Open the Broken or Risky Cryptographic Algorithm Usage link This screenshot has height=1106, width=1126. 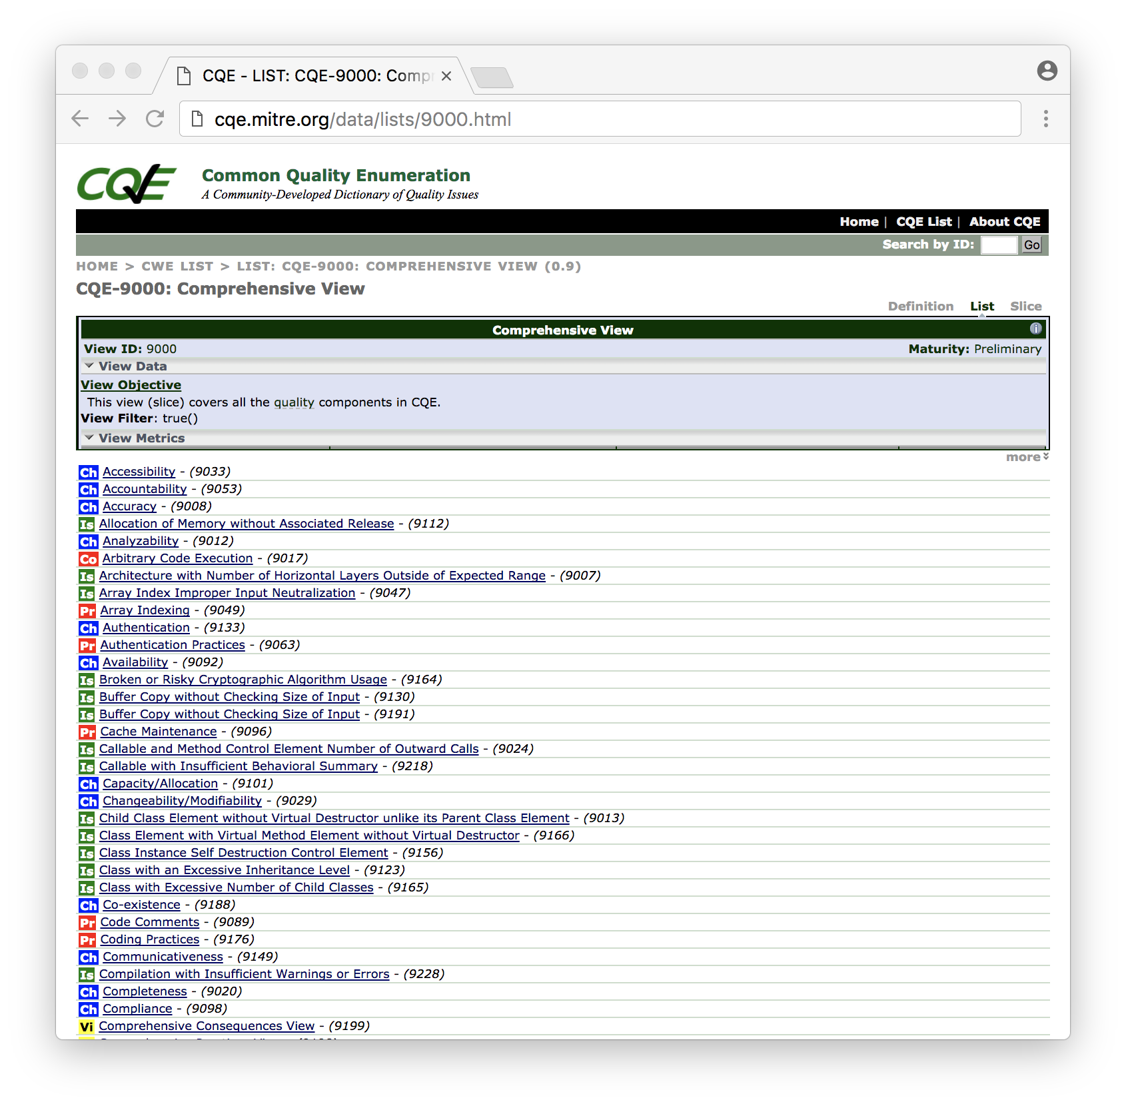[x=243, y=680]
